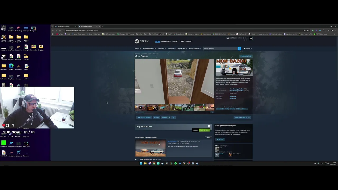The image size is (338, 190).
Task: Click in the Search the store field
Action: pos(220,49)
